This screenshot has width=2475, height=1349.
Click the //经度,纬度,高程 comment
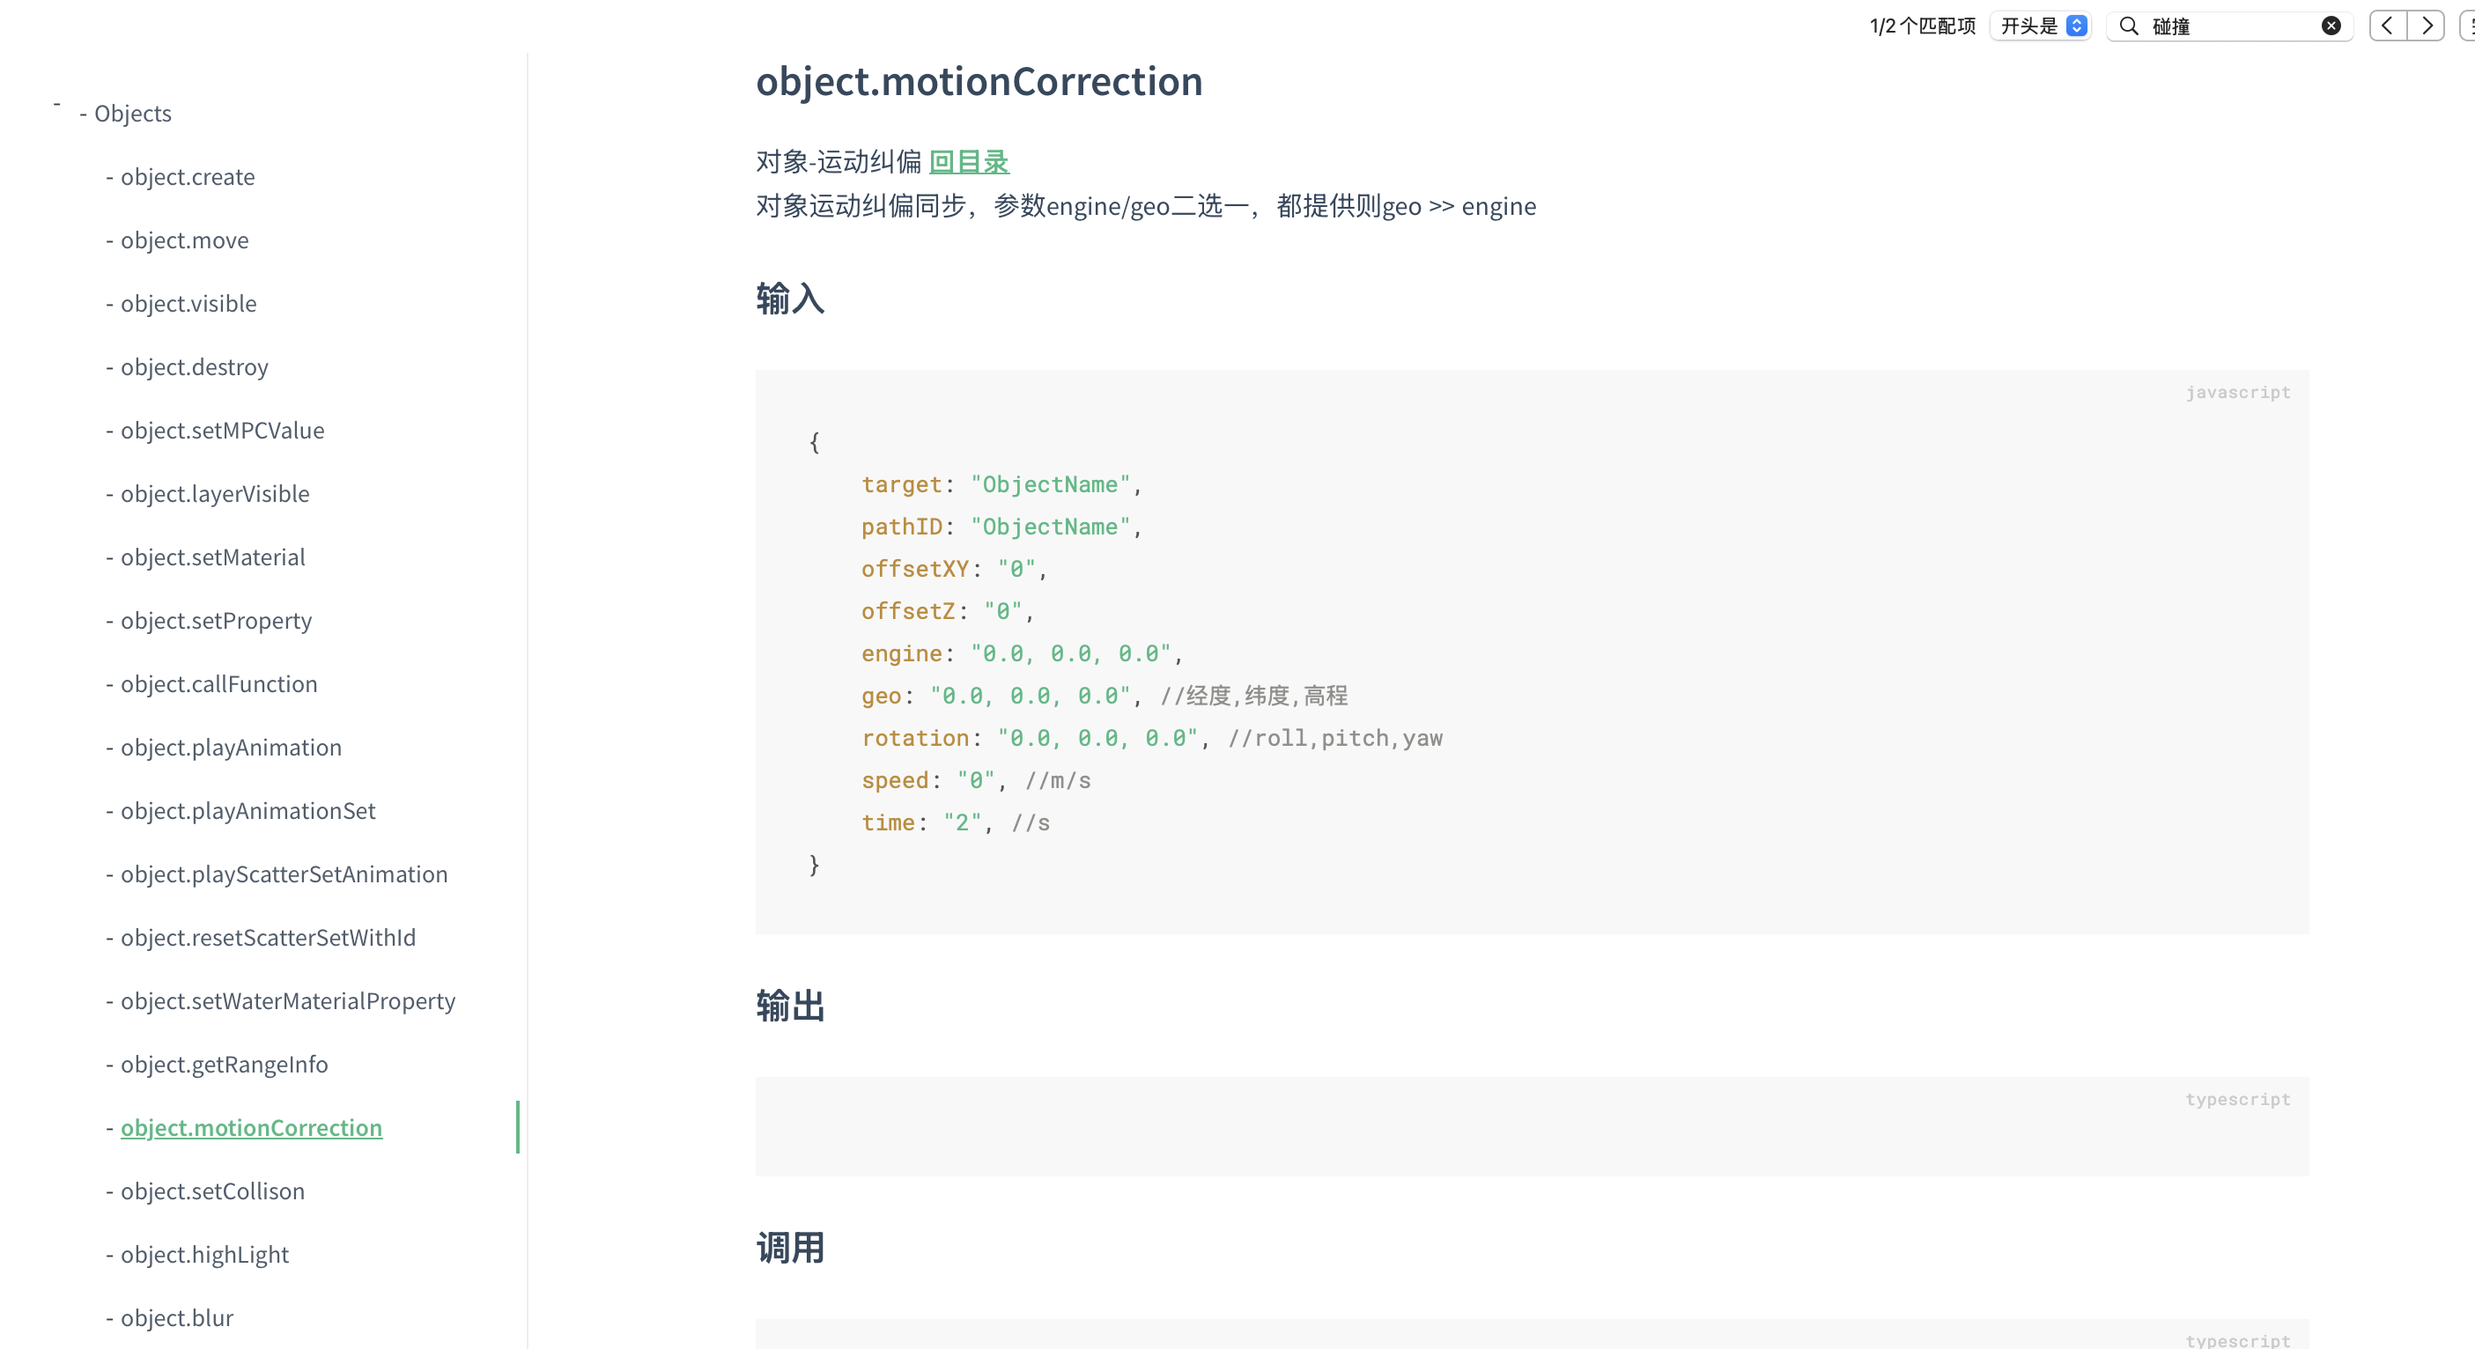click(1254, 696)
